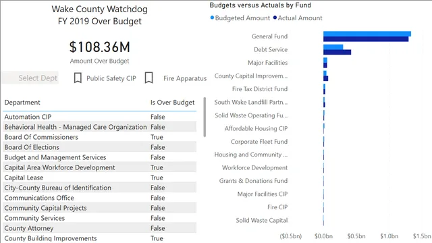Select the Community Capital Projects row
The width and height of the screenshot is (432, 243).
pyautogui.click(x=99, y=208)
